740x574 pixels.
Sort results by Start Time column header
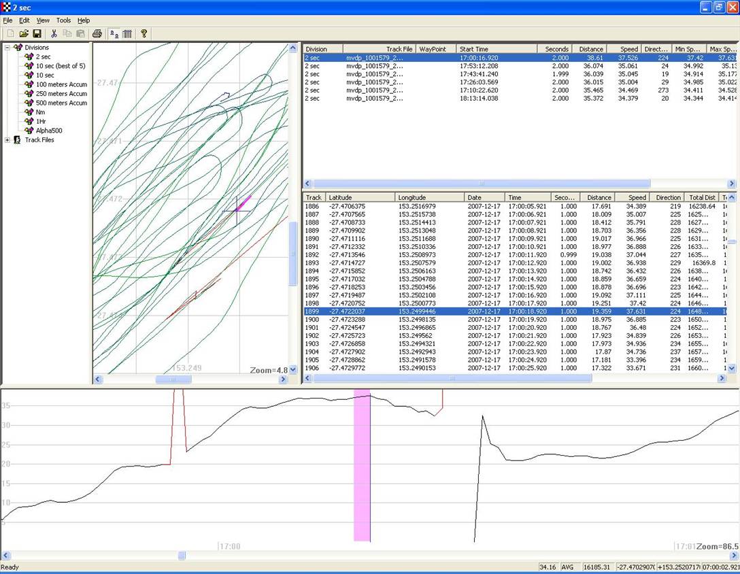tap(496, 49)
